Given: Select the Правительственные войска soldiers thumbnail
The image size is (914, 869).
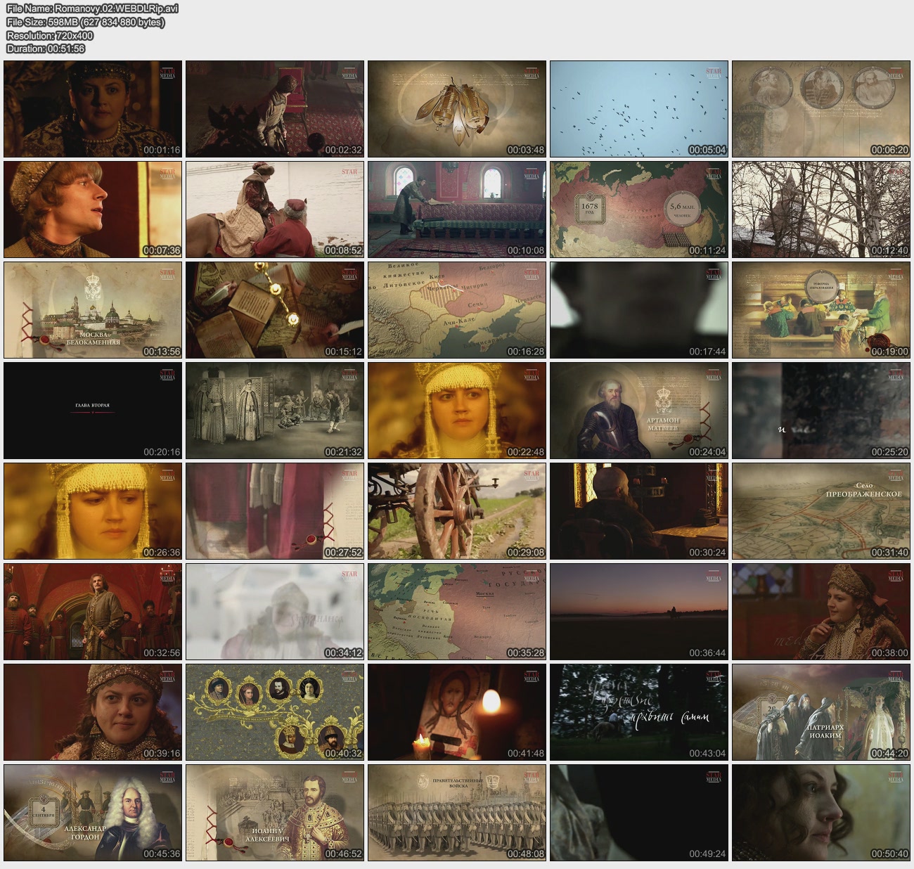Looking at the screenshot, I should [457, 813].
